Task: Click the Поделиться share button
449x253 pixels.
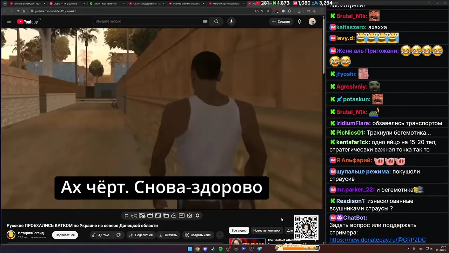Action: (x=141, y=235)
